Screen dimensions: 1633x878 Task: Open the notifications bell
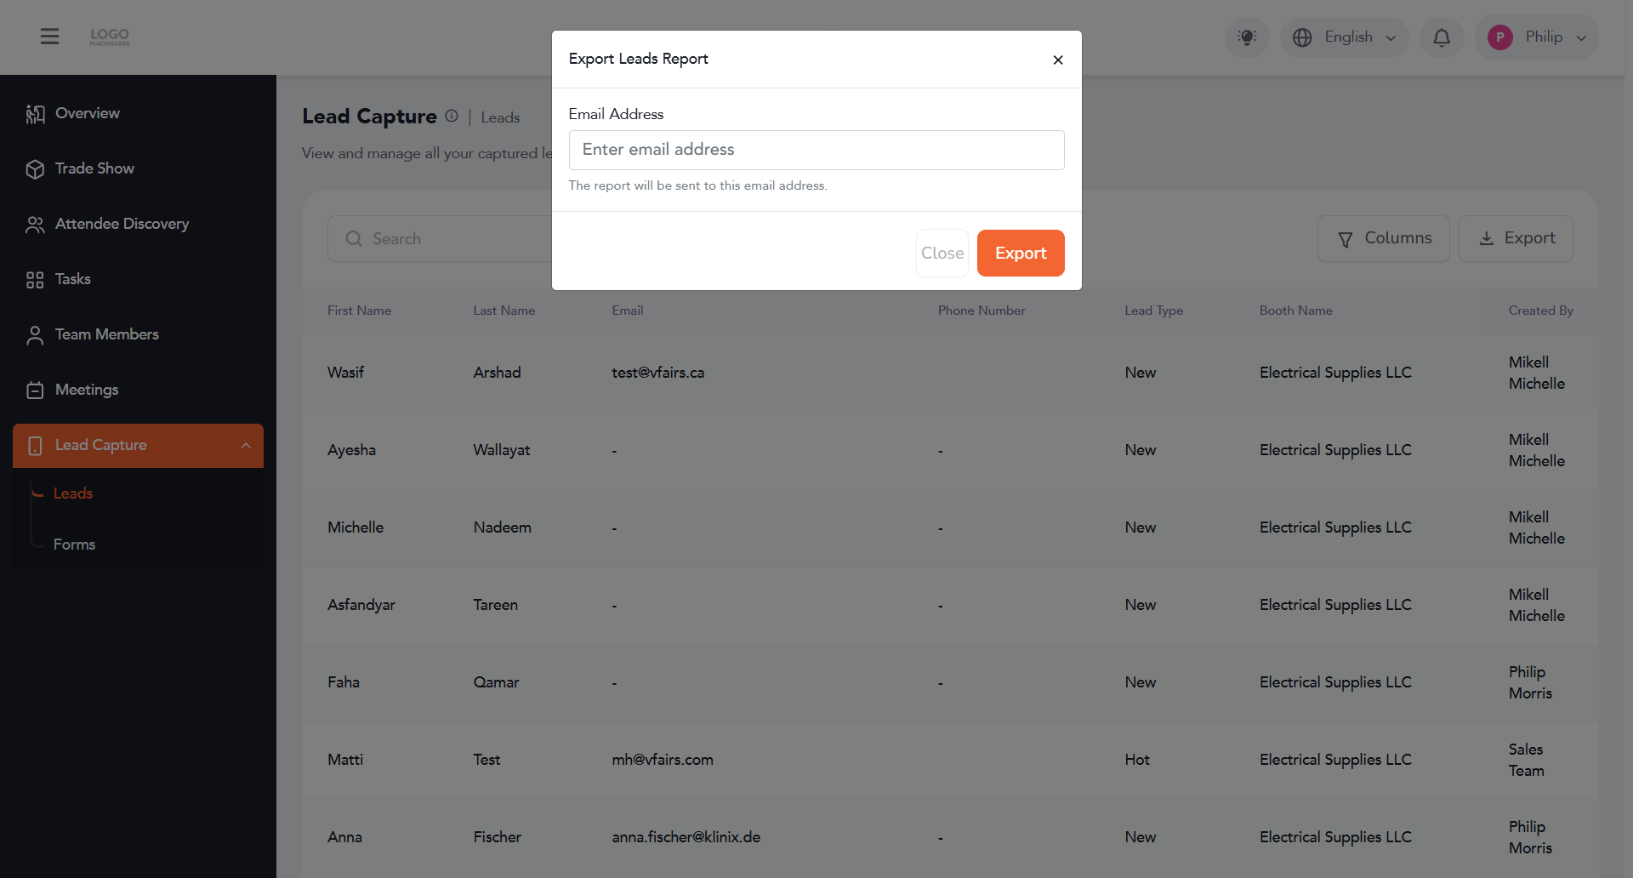(x=1442, y=37)
